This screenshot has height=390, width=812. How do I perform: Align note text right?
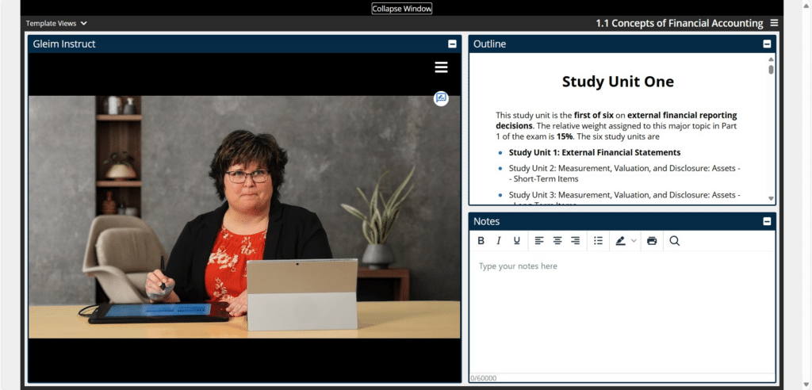point(576,240)
